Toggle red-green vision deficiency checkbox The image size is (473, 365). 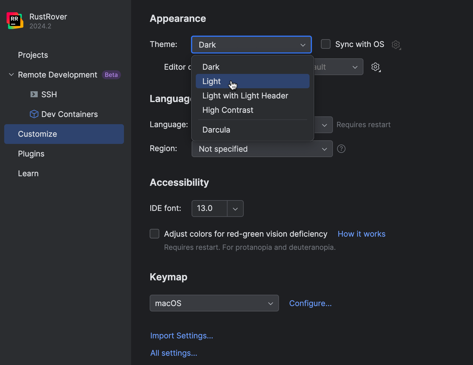point(154,234)
